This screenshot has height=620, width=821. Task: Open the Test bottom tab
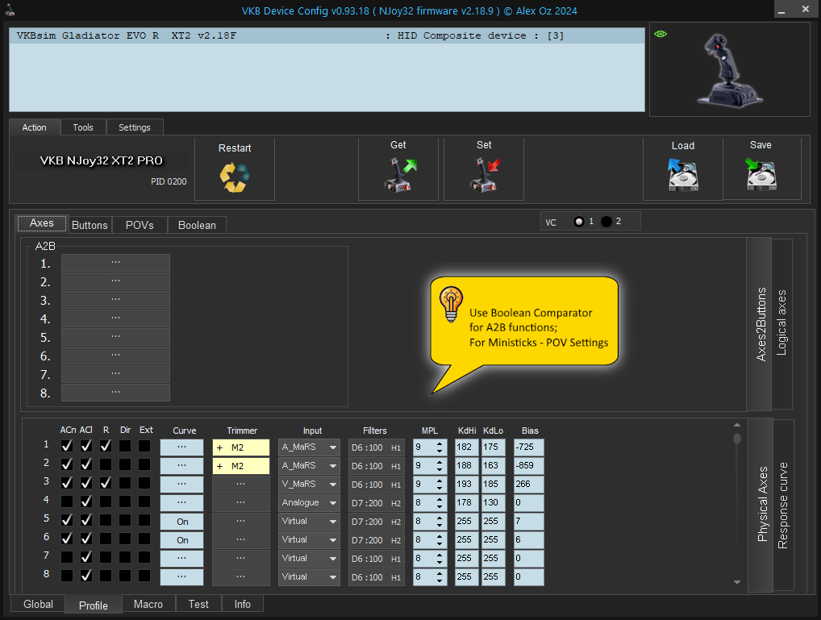(x=198, y=605)
